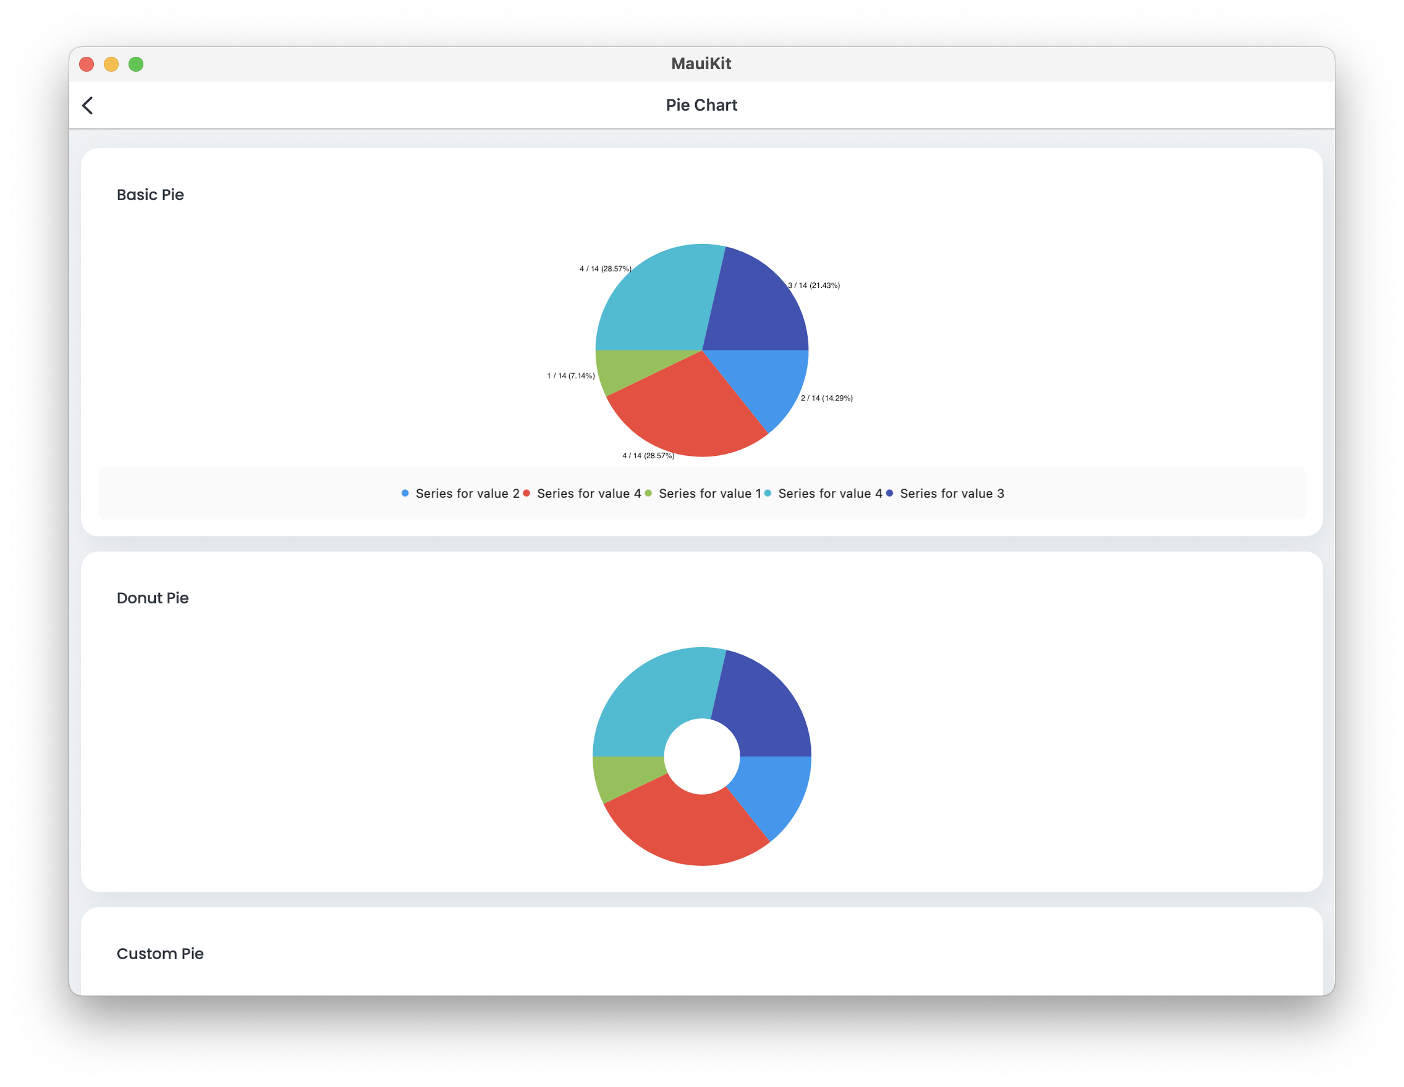1404x1087 pixels.
Task: Click the green maximize window button
Action: point(136,64)
